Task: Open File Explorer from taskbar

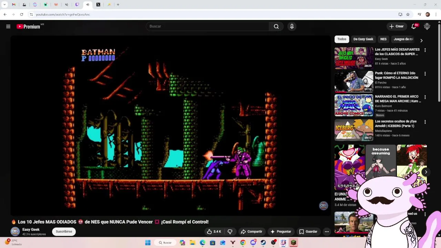Action: pyautogui.click(x=192, y=242)
